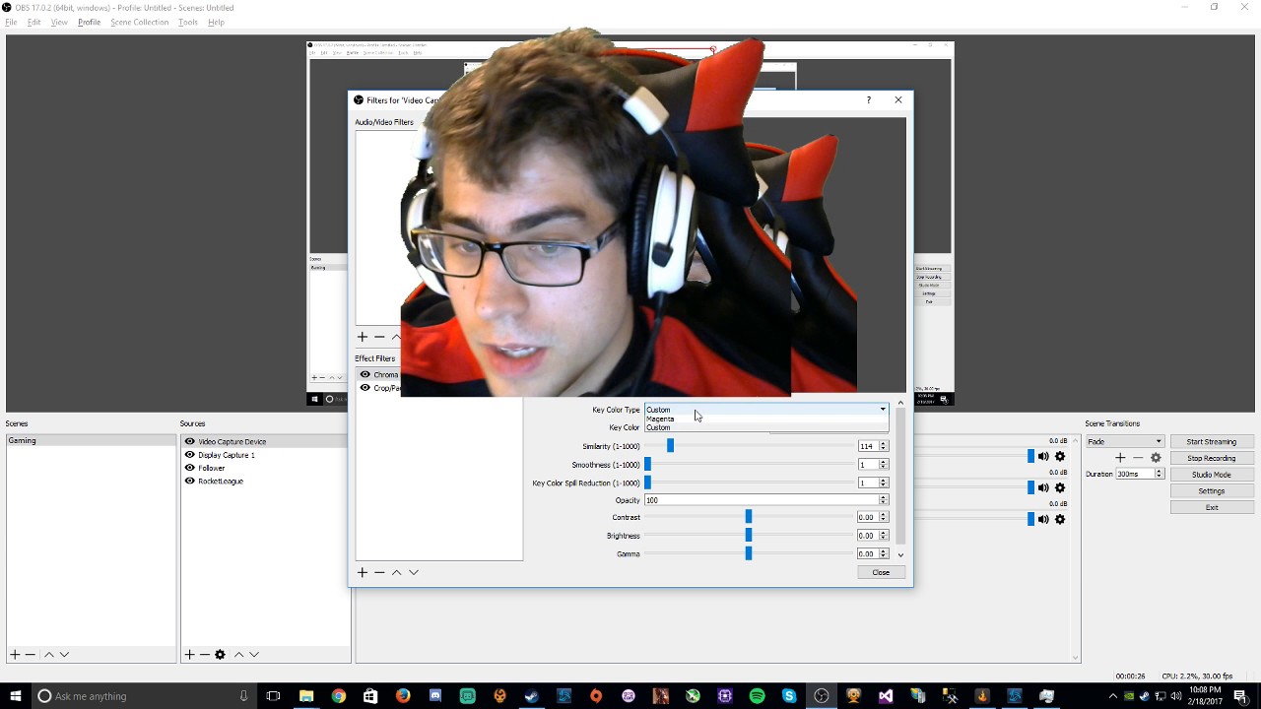Open Steam from the taskbar

[532, 696]
